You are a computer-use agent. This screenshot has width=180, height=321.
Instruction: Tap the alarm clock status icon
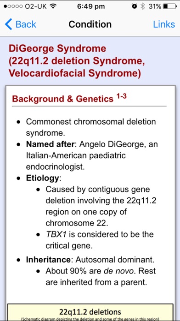point(135,6)
